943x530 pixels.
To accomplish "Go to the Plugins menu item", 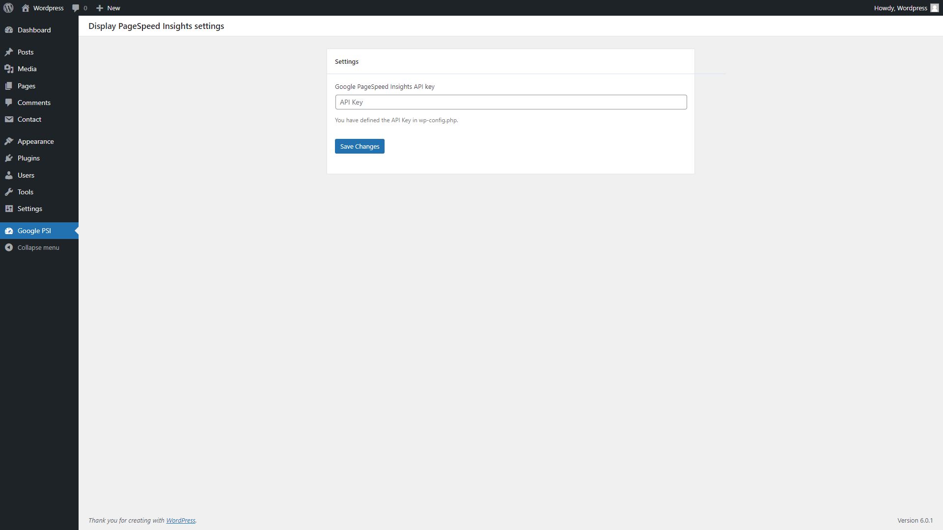I will tap(39, 158).
